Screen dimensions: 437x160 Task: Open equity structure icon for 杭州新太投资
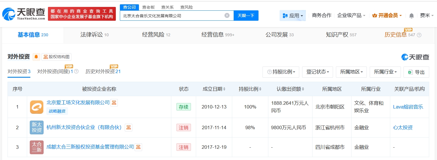[129, 127]
